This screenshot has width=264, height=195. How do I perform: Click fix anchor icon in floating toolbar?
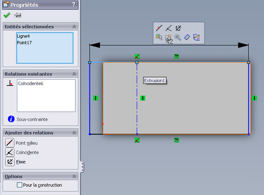178,28
